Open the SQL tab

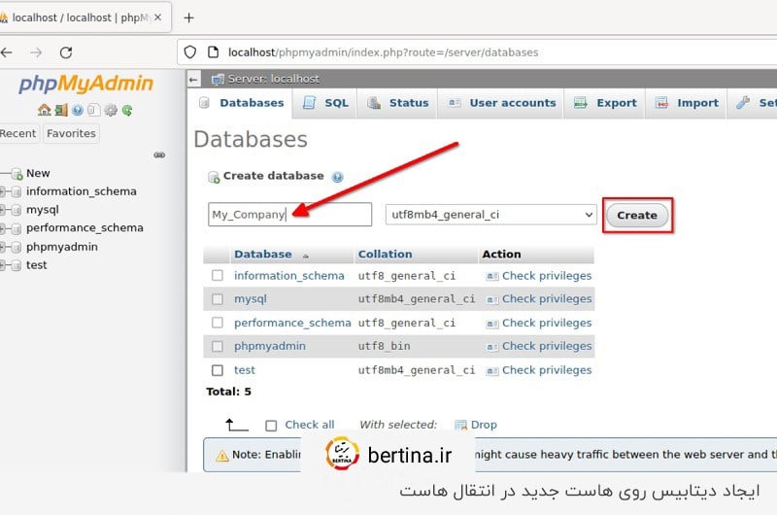pyautogui.click(x=325, y=103)
